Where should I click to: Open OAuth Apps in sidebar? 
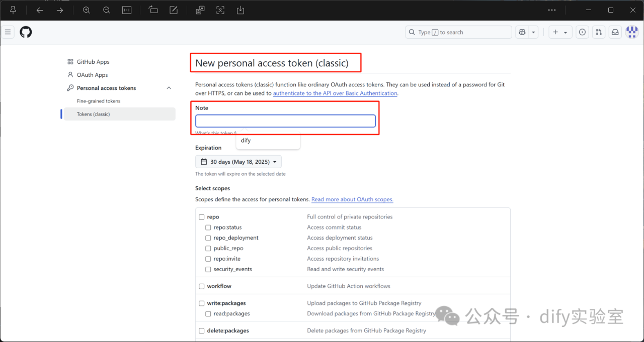click(92, 75)
